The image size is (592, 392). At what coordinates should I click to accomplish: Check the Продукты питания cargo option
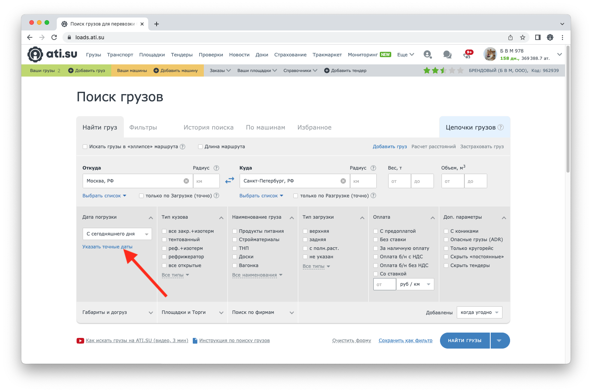click(x=235, y=231)
